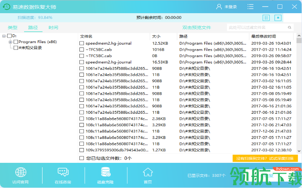Sort by the 文件名 column header
Image resolution: width=302 pixels, height=188 pixels.
pos(86,36)
